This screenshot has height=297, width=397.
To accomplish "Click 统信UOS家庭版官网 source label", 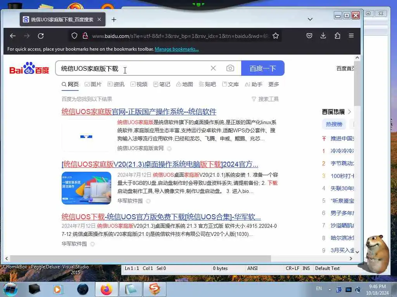I will (140, 148).
